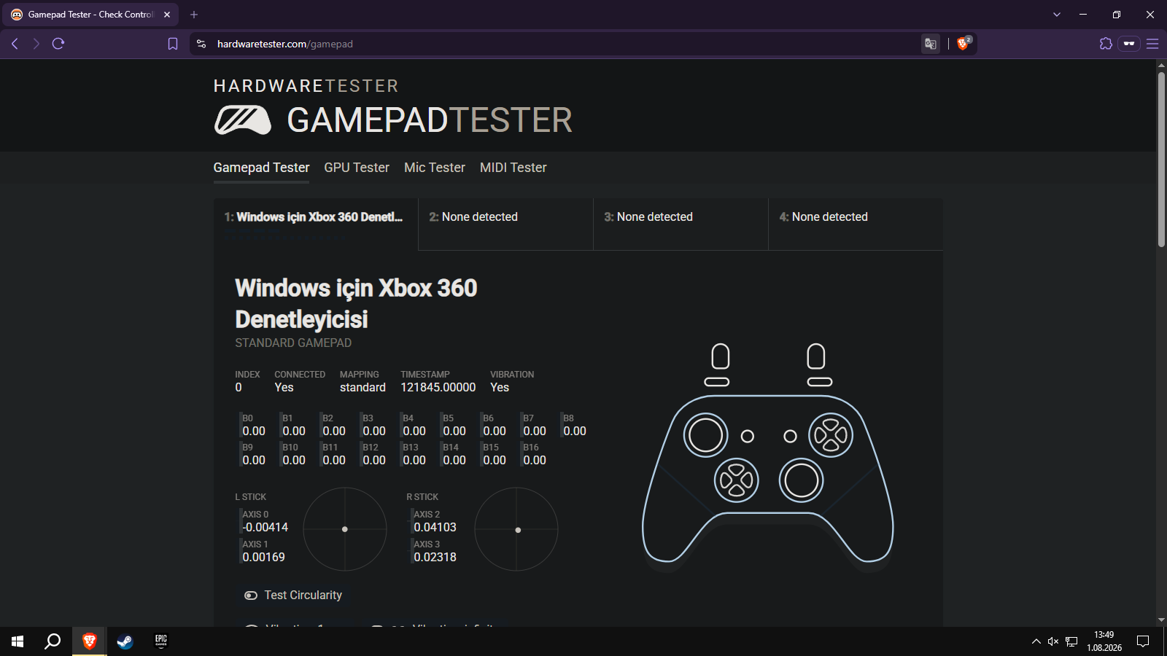The width and height of the screenshot is (1167, 656).
Task: Click the B0 button value cell
Action: 254,426
